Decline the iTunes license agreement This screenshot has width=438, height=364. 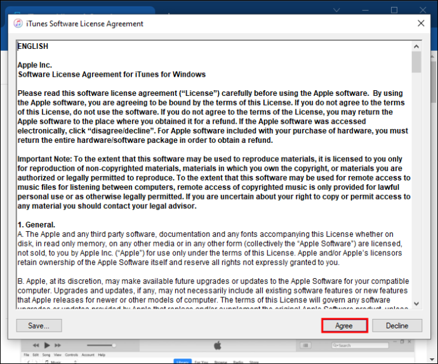[397, 326]
